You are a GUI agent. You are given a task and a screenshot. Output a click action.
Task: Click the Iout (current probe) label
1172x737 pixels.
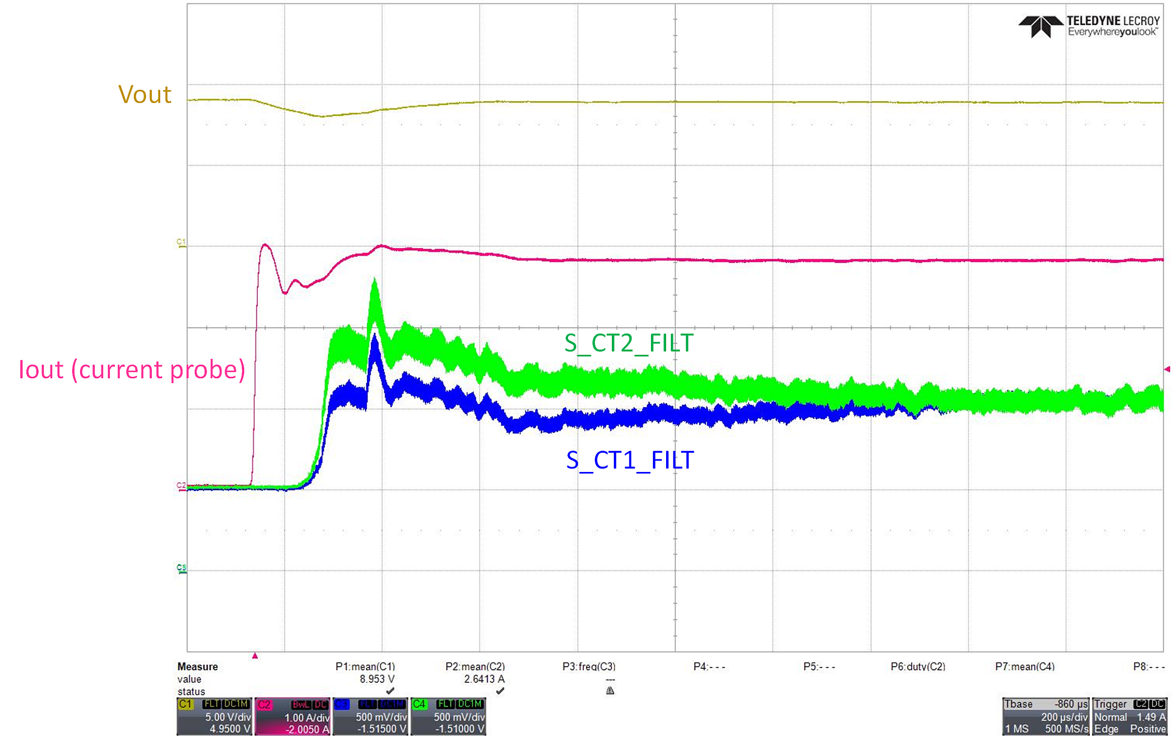[x=132, y=369]
